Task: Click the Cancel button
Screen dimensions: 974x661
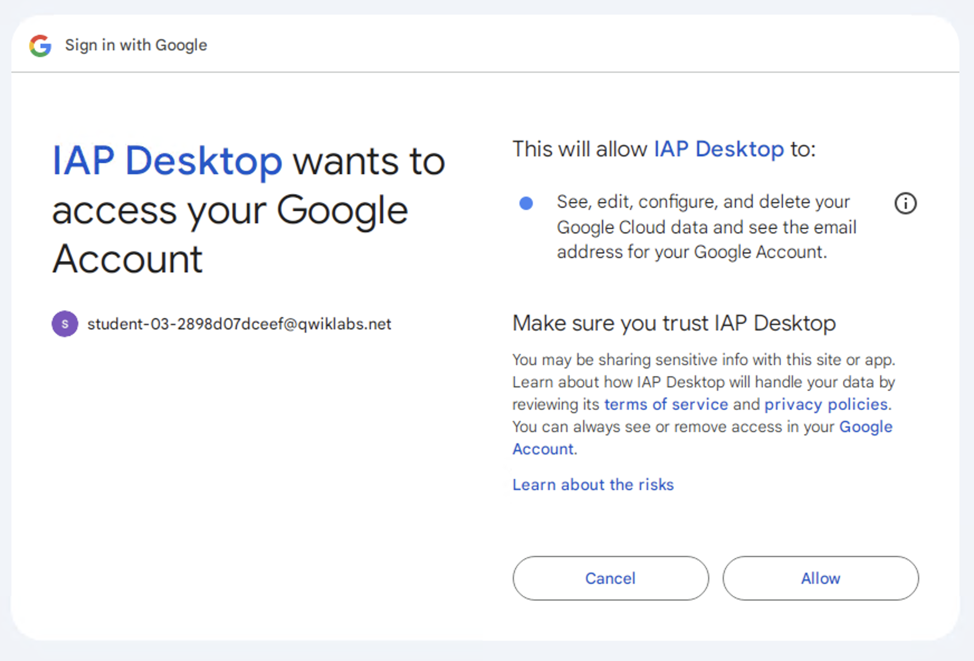Action: coord(610,578)
